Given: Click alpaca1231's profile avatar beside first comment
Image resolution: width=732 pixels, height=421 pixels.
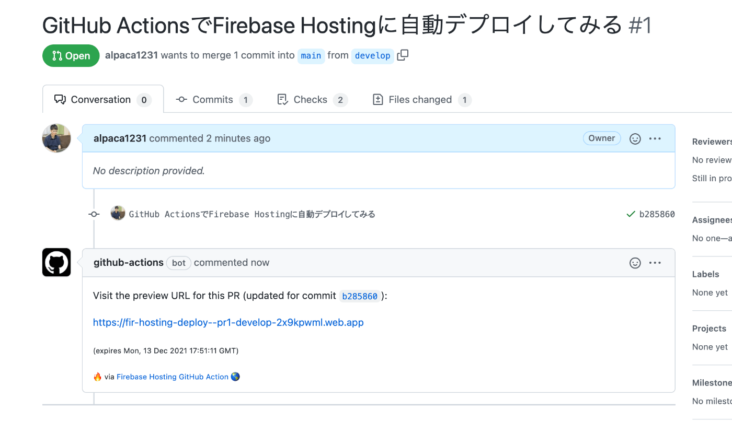Looking at the screenshot, I should [56, 138].
